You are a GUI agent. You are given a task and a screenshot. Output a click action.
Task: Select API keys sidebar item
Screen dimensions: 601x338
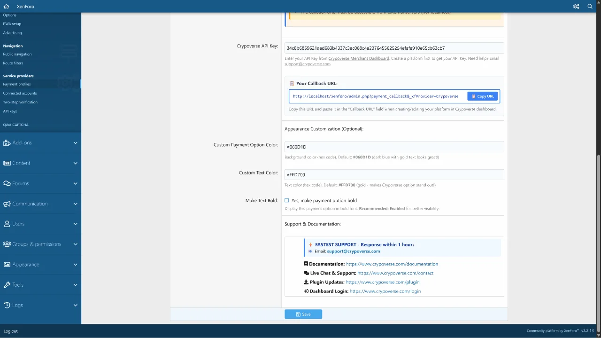click(10, 111)
